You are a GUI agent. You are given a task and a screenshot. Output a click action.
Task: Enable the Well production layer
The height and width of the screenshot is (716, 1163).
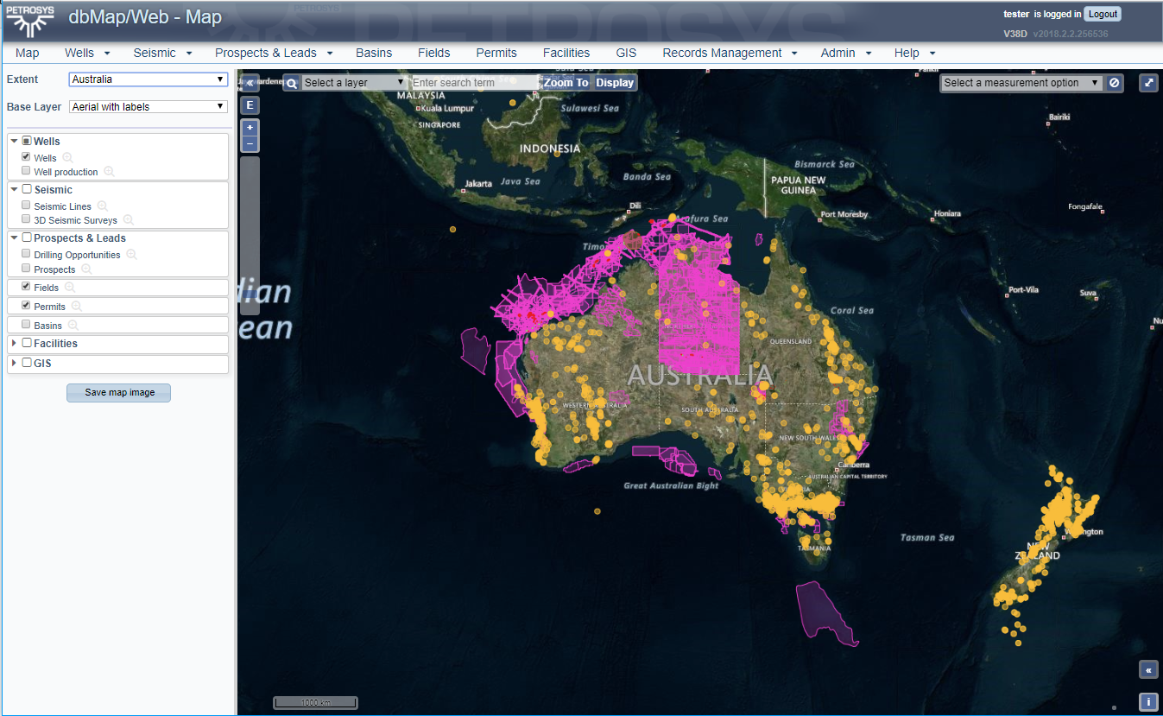pos(26,171)
